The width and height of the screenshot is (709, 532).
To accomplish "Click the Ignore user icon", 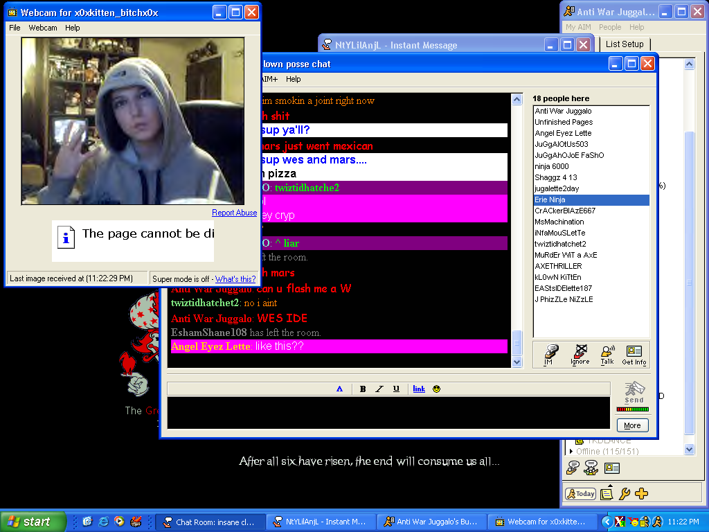I will tap(580, 354).
